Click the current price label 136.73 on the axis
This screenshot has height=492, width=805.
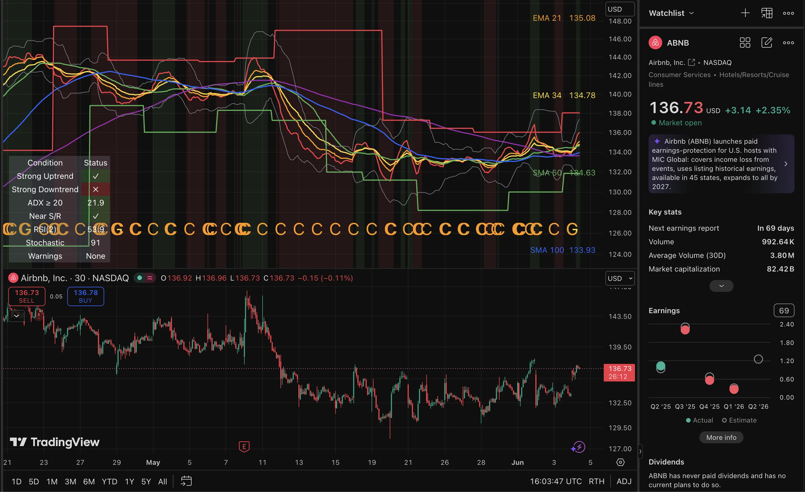coord(619,372)
